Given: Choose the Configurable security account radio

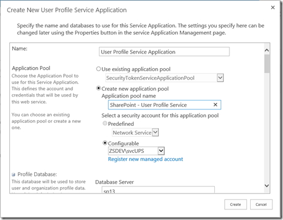Looking at the screenshot, I should pos(105,143).
